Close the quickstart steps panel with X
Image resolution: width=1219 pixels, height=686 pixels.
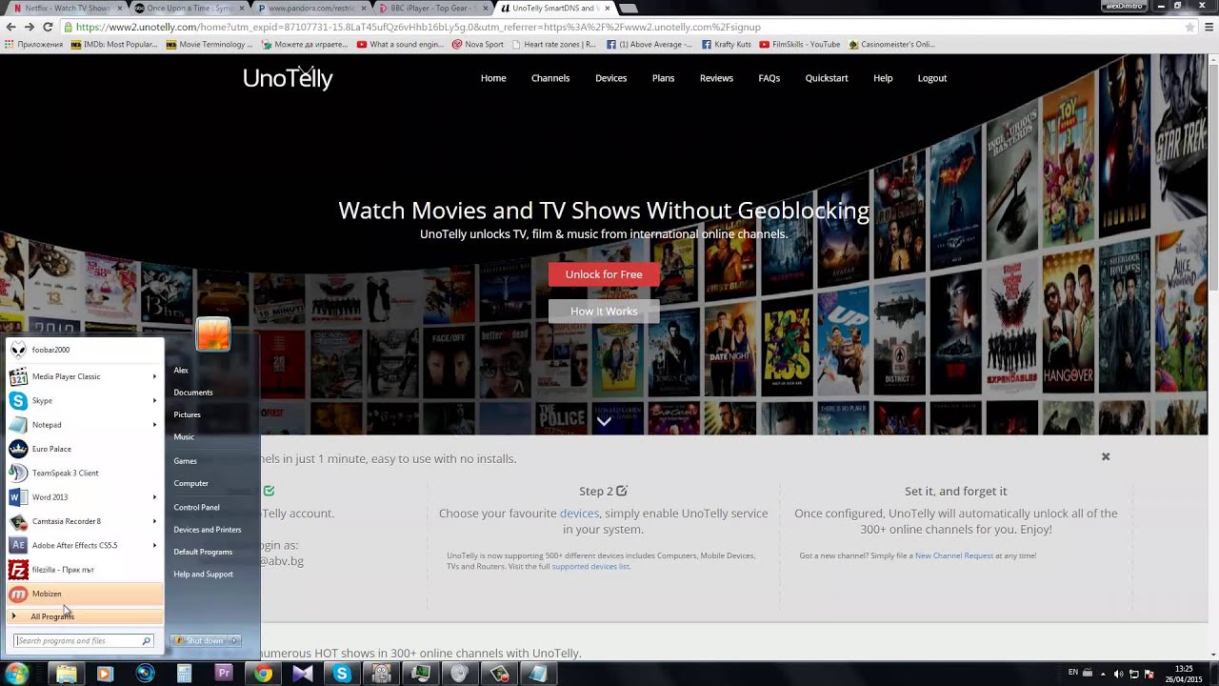1106,457
